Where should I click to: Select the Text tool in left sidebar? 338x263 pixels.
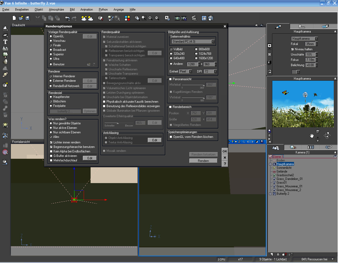coord(5,42)
